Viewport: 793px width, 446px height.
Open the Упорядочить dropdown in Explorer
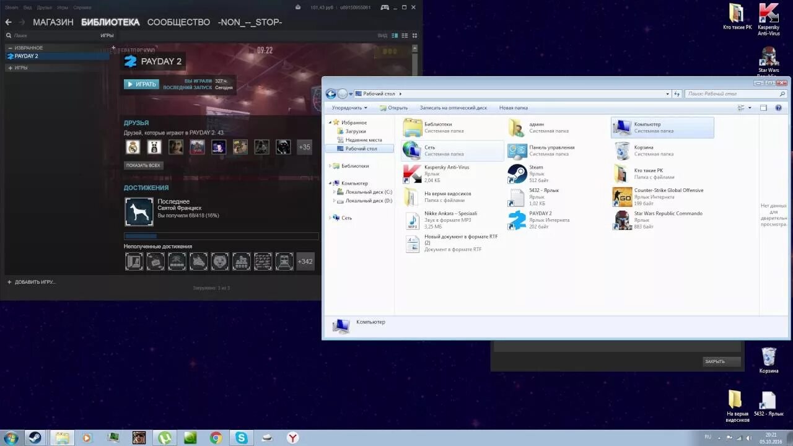[x=349, y=108]
